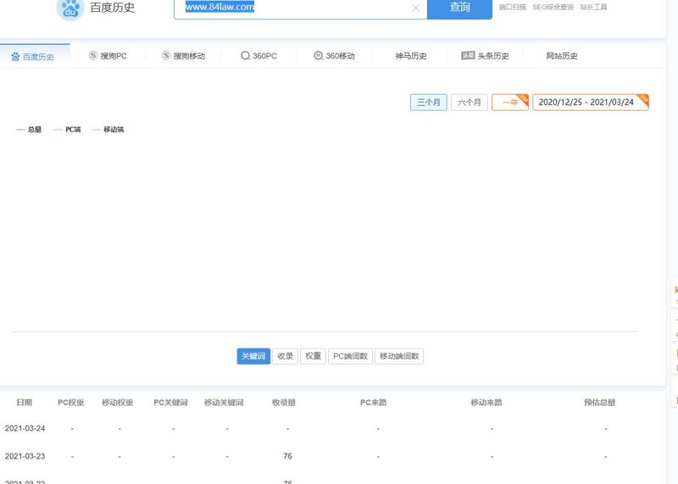This screenshot has width=678, height=484.
Task: Click the Sogou icon beside 搜狗移动
Action: [166, 56]
